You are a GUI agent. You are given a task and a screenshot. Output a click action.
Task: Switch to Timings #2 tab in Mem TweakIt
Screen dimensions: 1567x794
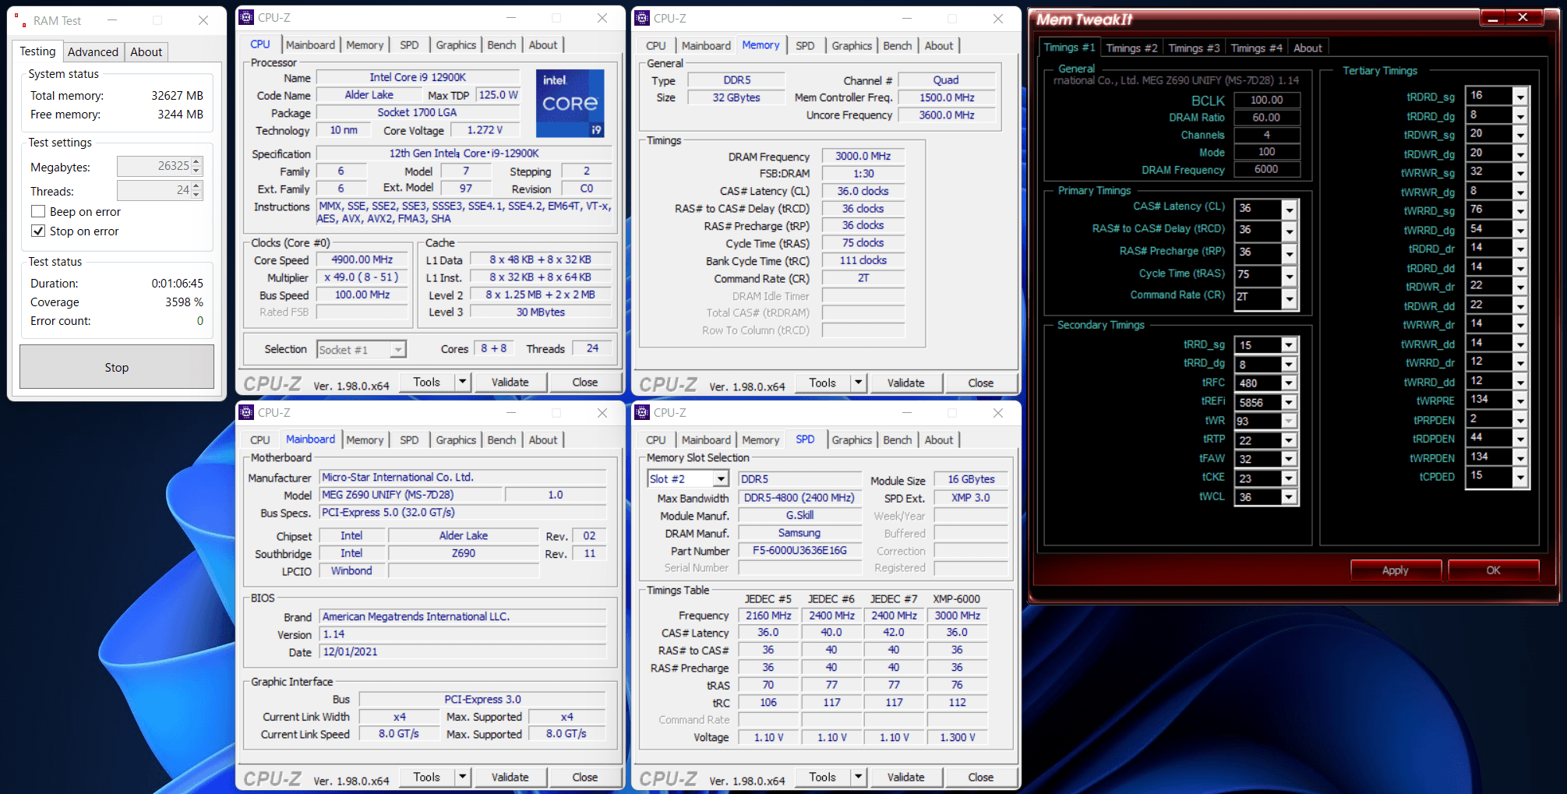pyautogui.click(x=1131, y=48)
